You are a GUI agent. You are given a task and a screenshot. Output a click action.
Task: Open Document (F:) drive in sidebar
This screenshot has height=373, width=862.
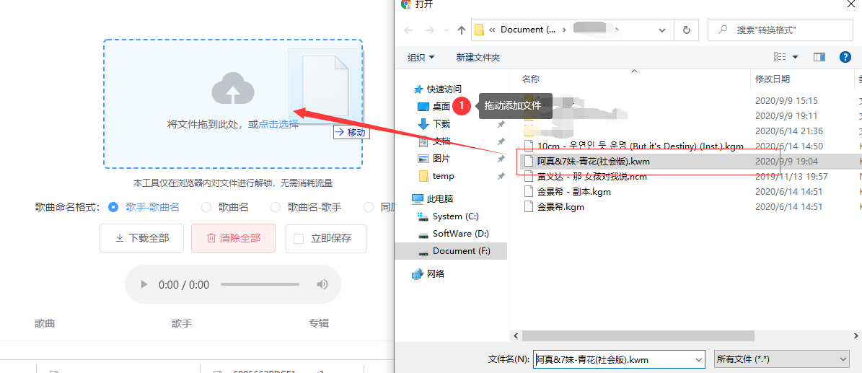click(x=461, y=251)
